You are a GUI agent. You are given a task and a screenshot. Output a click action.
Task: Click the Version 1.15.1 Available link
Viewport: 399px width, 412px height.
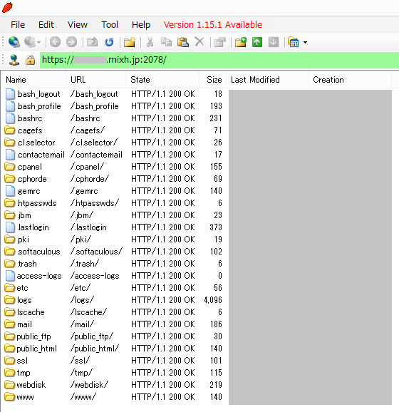click(213, 25)
